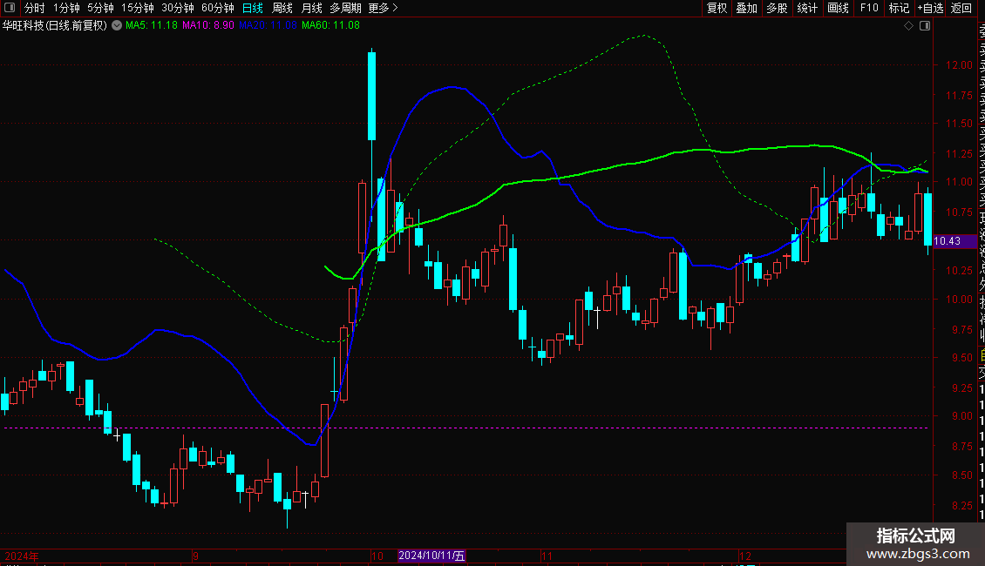Select the 30分钟 period
Viewport: 985px width, 566px height.
pyautogui.click(x=178, y=8)
